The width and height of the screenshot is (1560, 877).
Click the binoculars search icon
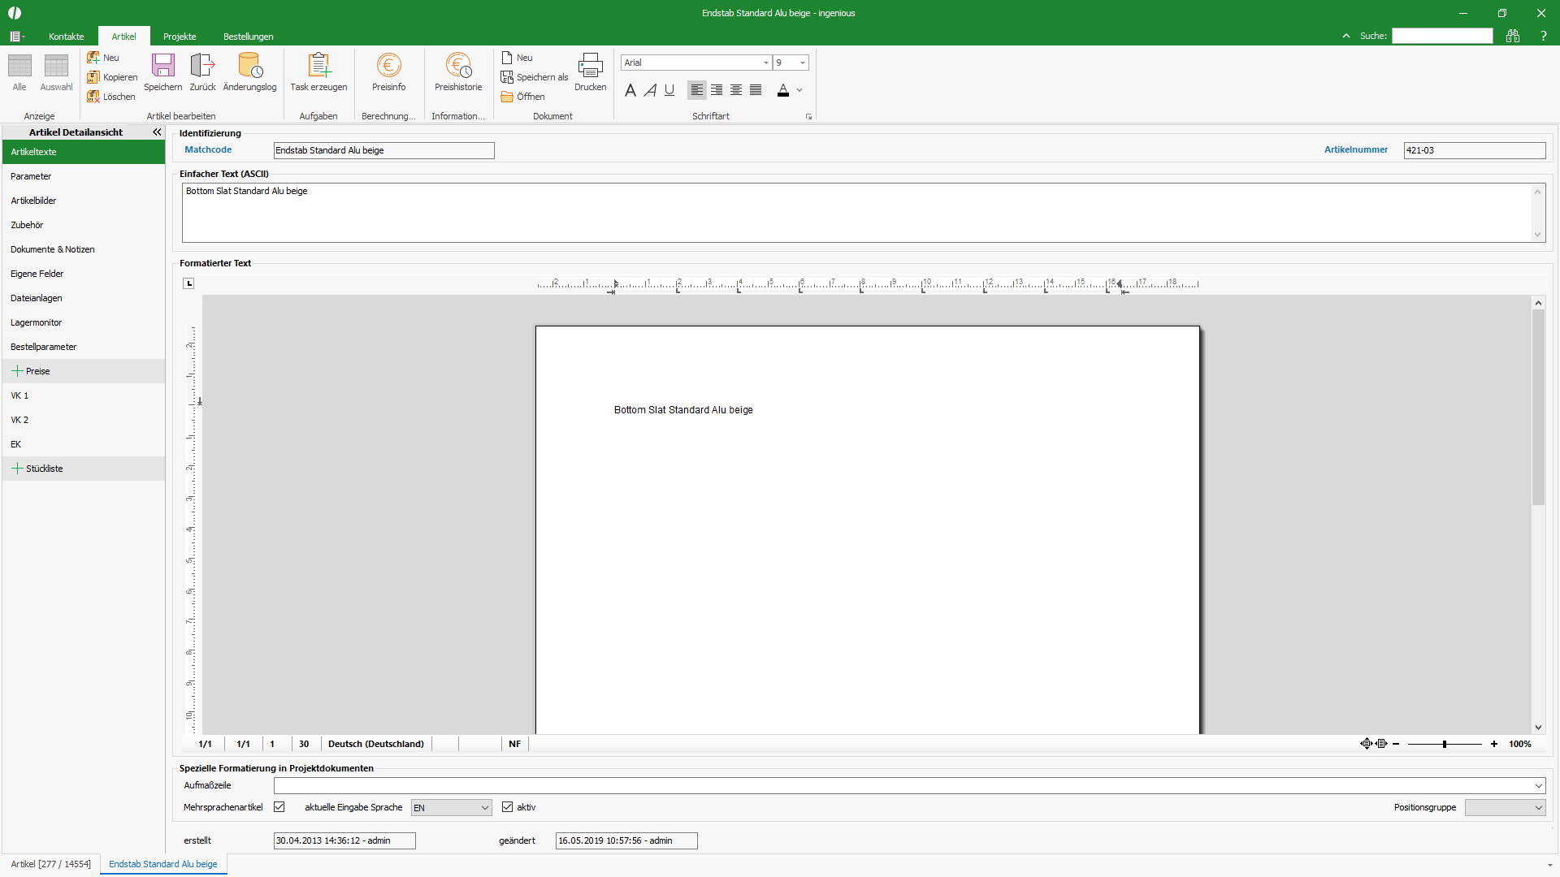pos(1512,36)
